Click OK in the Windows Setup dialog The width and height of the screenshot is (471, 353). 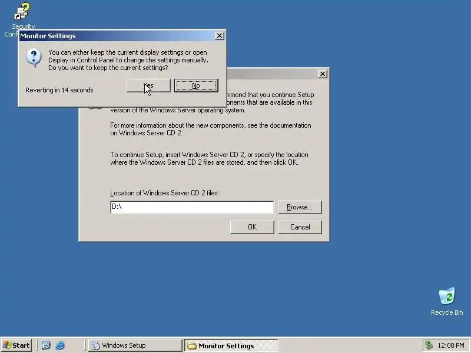(252, 227)
